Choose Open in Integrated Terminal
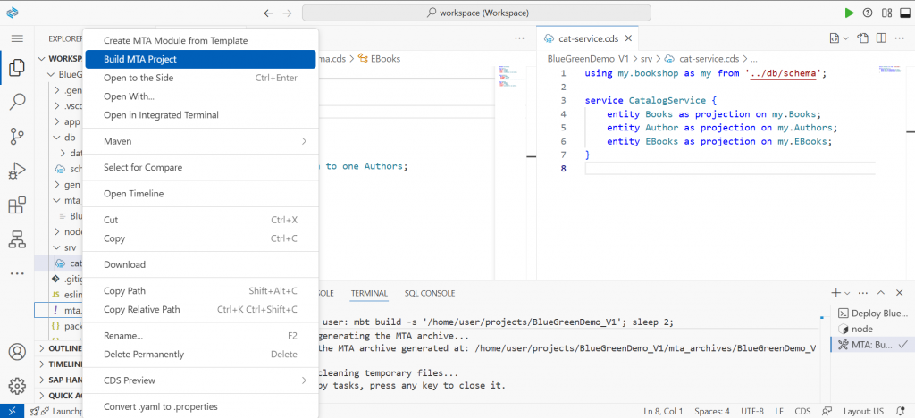This screenshot has width=915, height=418. (x=200, y=115)
